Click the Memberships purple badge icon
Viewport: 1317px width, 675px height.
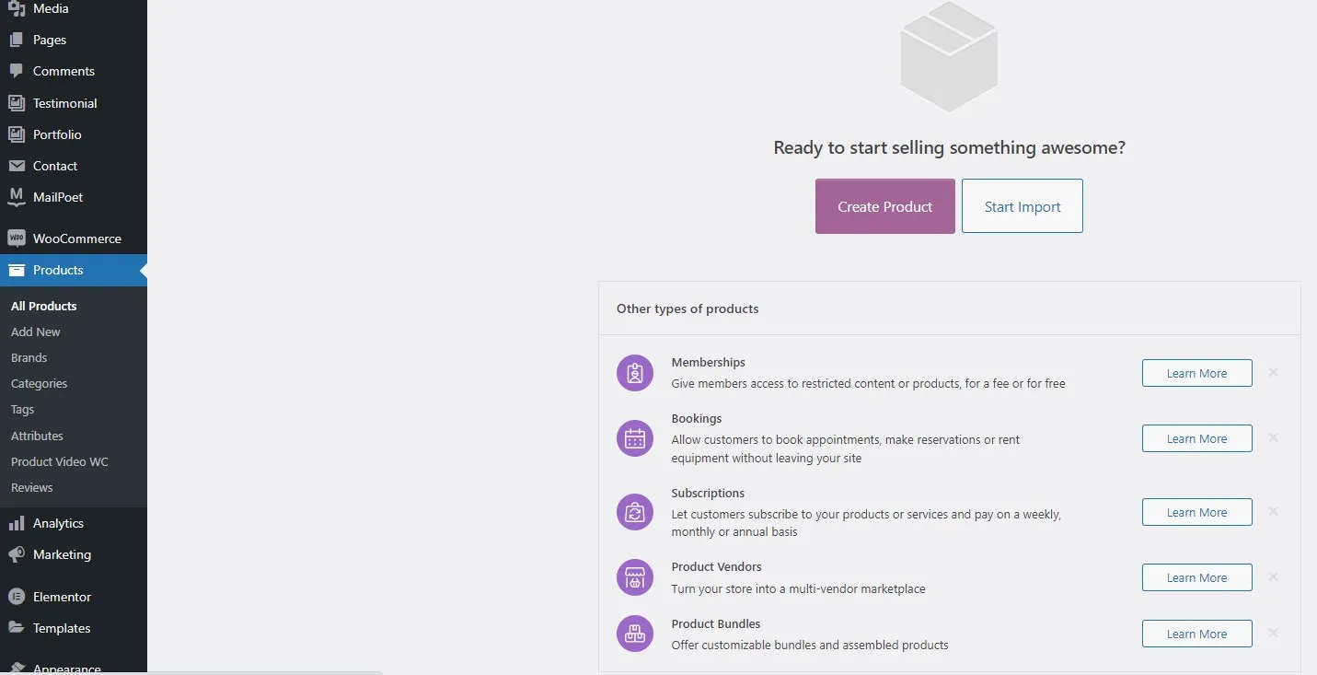[x=635, y=373]
